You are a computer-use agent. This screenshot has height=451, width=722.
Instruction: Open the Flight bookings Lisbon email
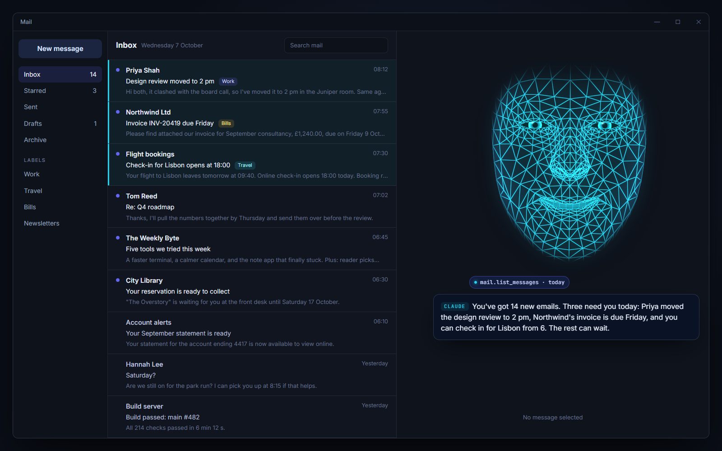(252, 165)
